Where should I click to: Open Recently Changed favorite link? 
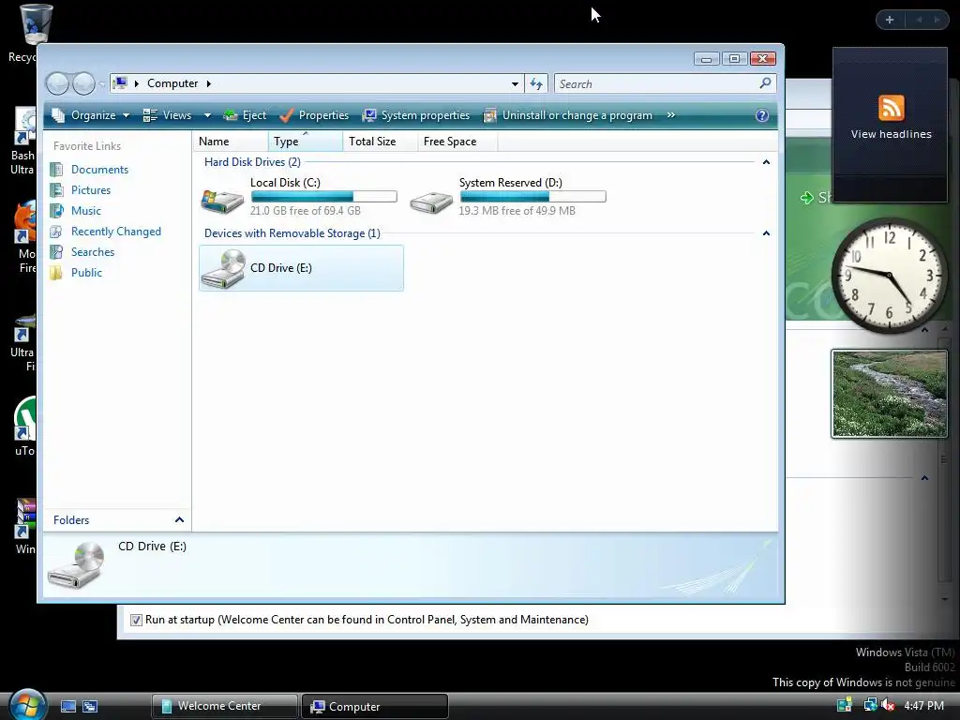point(115,232)
